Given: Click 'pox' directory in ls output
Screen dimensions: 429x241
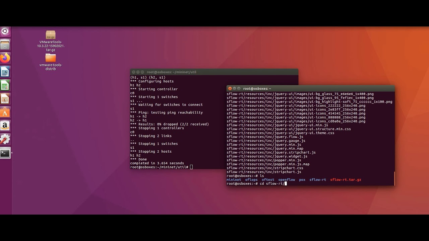Looking at the screenshot, I should click(x=302, y=180).
